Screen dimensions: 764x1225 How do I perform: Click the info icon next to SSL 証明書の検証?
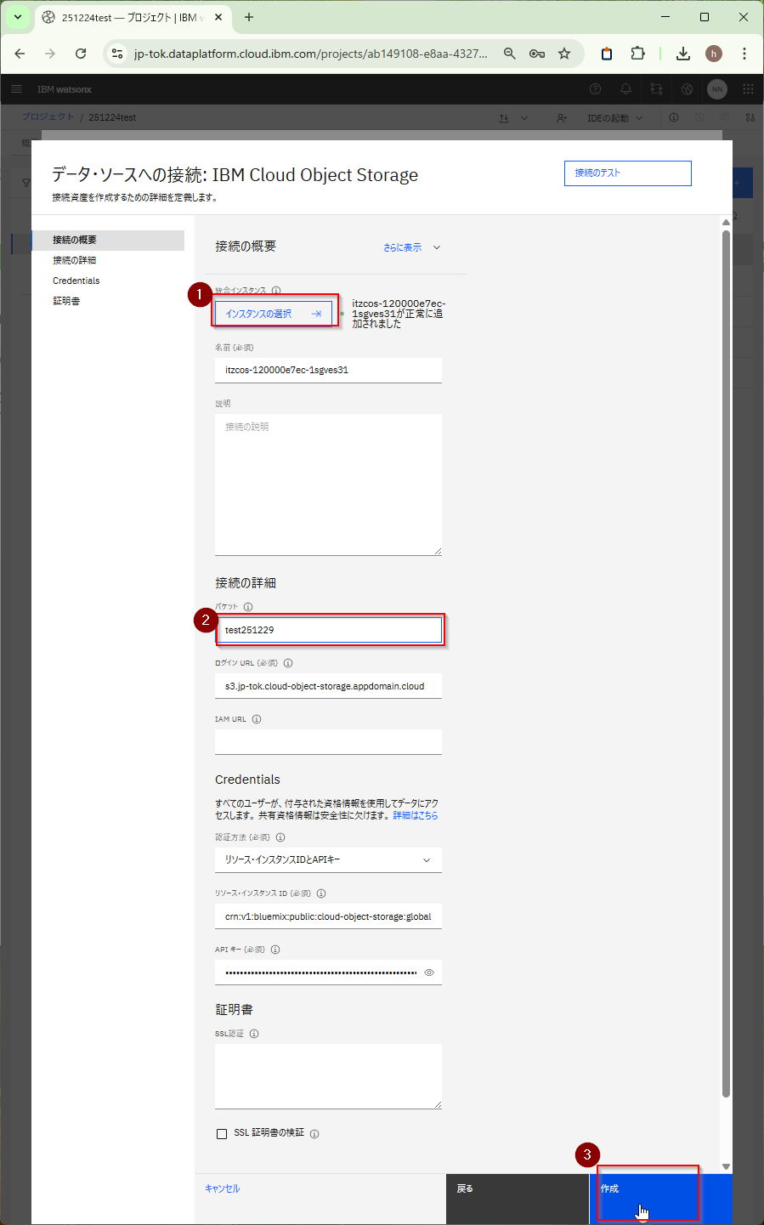pyautogui.click(x=314, y=1134)
